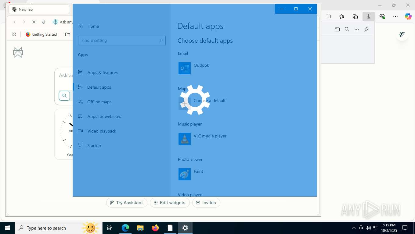This screenshot has width=415, height=234.
Task: Open the bookmarks apps grid icon
Action: [x=14, y=34]
